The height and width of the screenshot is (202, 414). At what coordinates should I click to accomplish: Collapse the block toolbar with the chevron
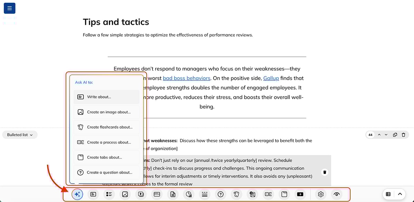400,194
